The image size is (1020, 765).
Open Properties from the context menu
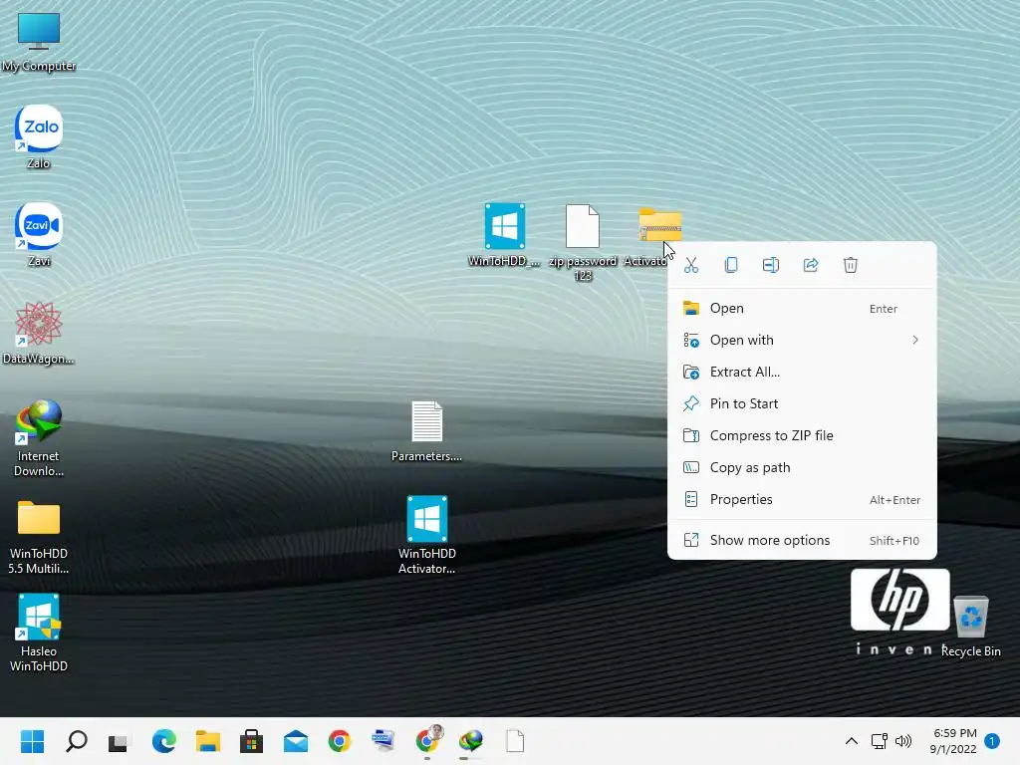pyautogui.click(x=802, y=500)
